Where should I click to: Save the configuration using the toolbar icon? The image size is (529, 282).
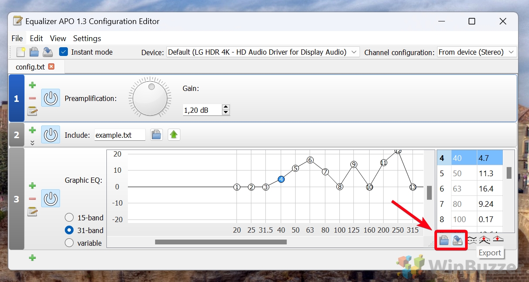pos(48,52)
